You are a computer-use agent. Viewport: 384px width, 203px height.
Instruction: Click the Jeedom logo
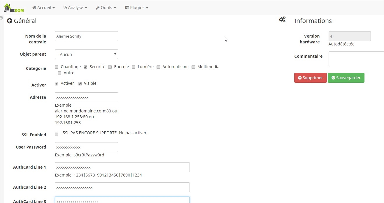tap(14, 8)
